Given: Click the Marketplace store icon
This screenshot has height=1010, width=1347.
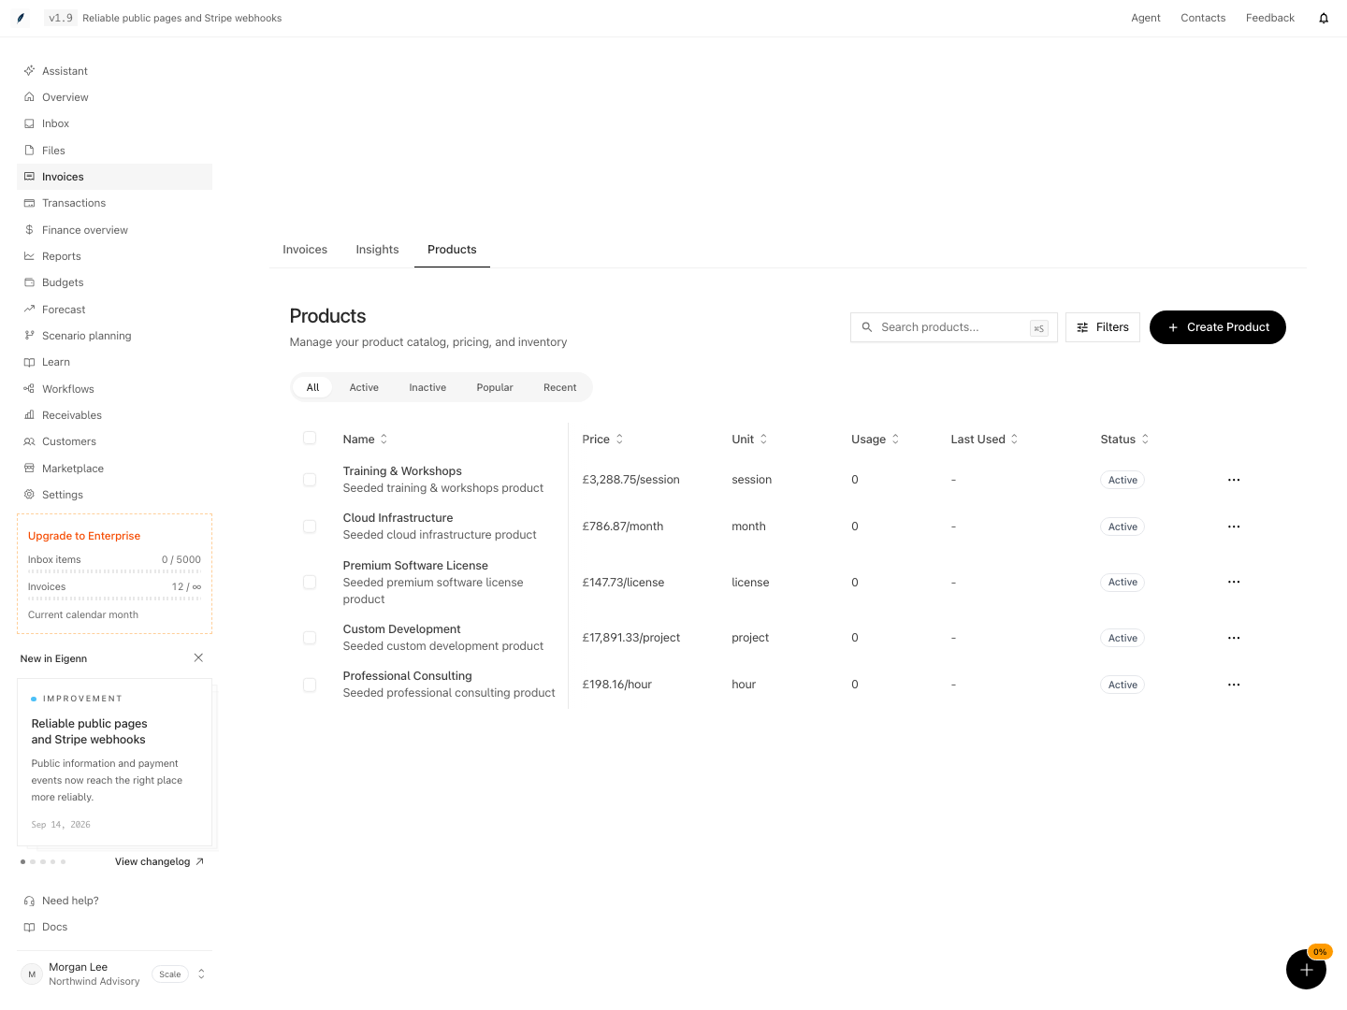Looking at the screenshot, I should pos(29,469).
